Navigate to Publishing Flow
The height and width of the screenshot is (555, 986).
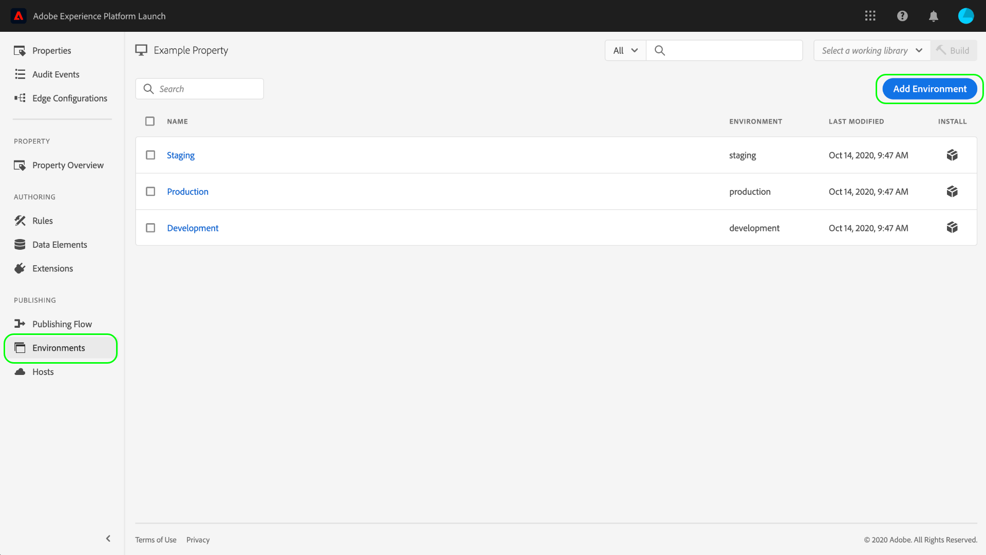coord(62,324)
